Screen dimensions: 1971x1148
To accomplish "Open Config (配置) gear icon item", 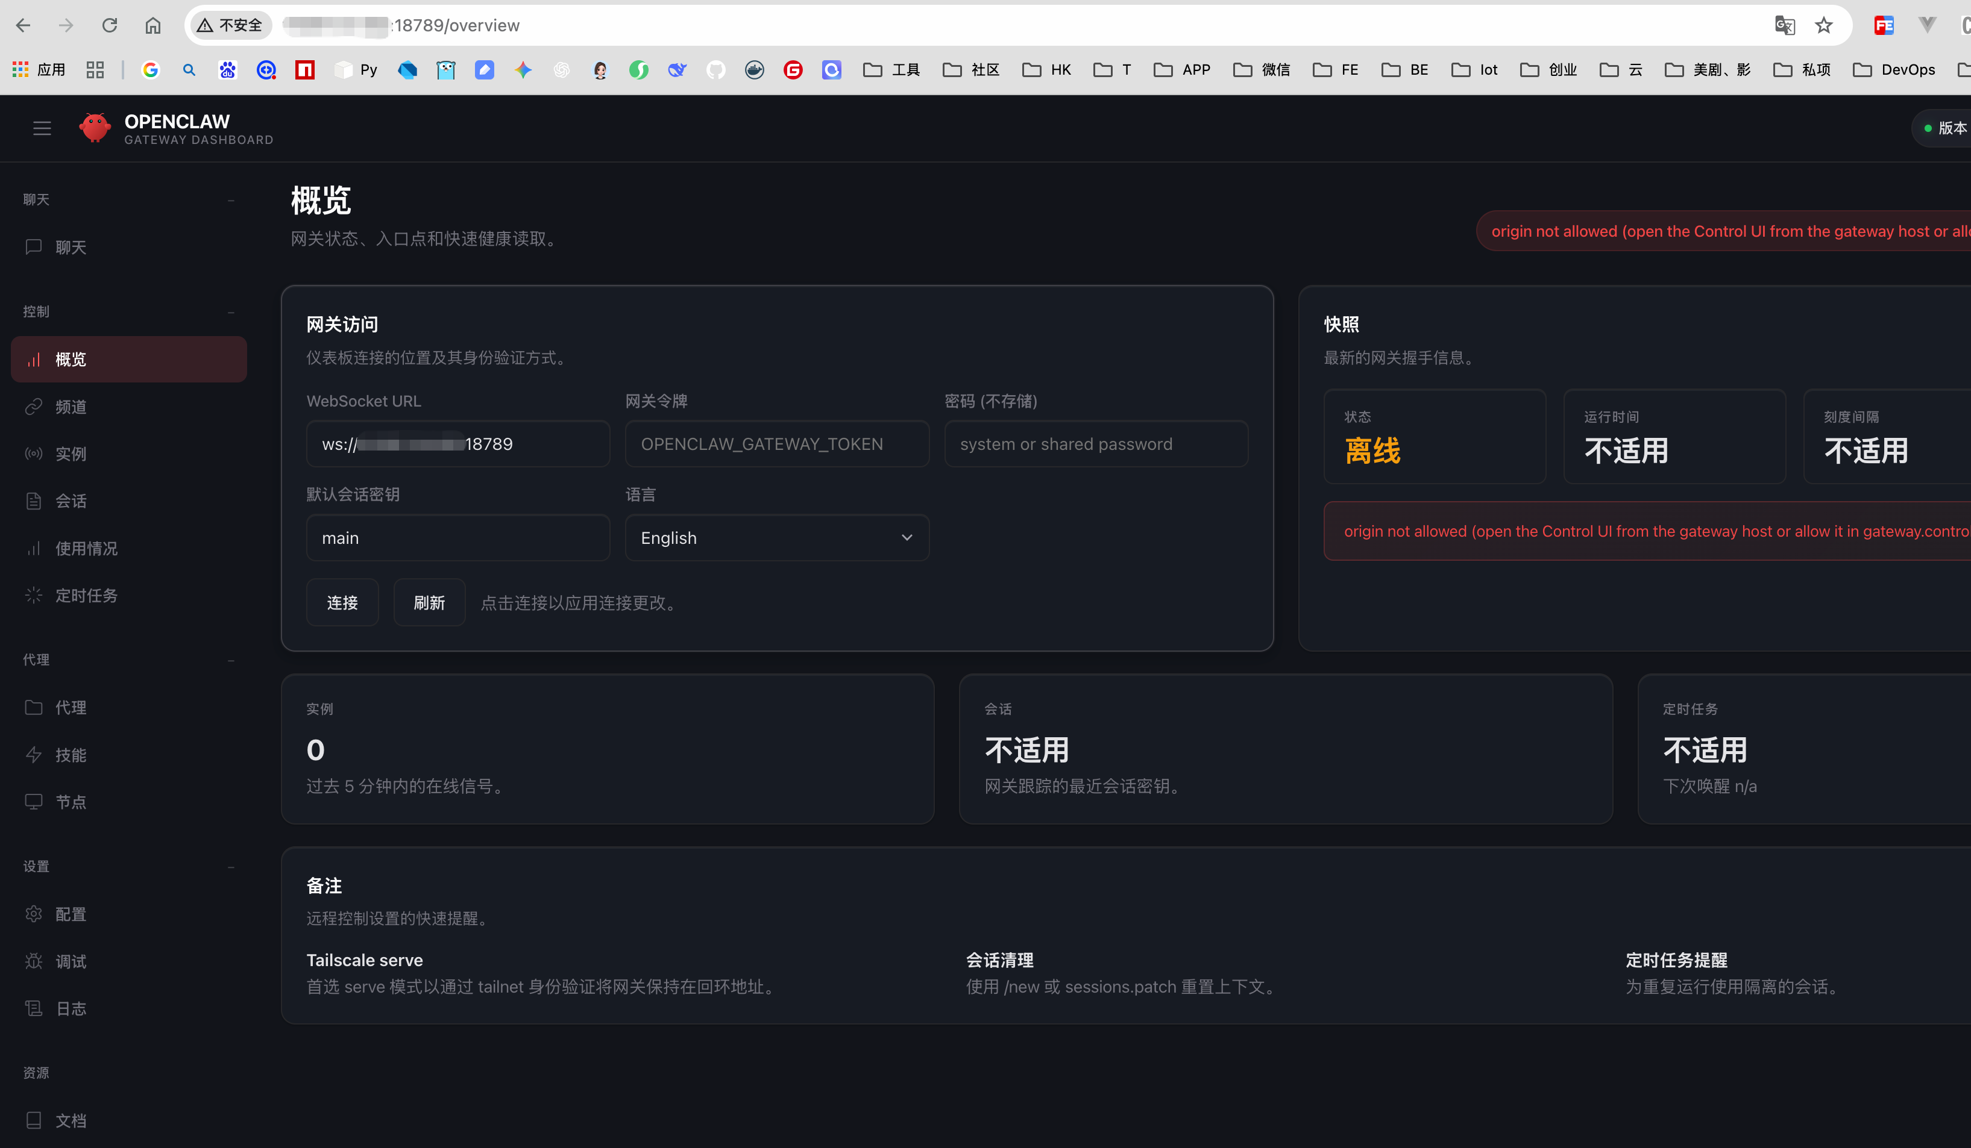I will click(x=34, y=914).
